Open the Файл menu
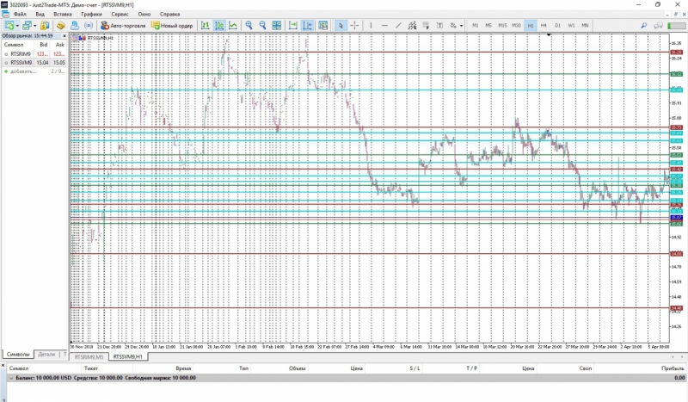The image size is (688, 402). click(x=20, y=14)
